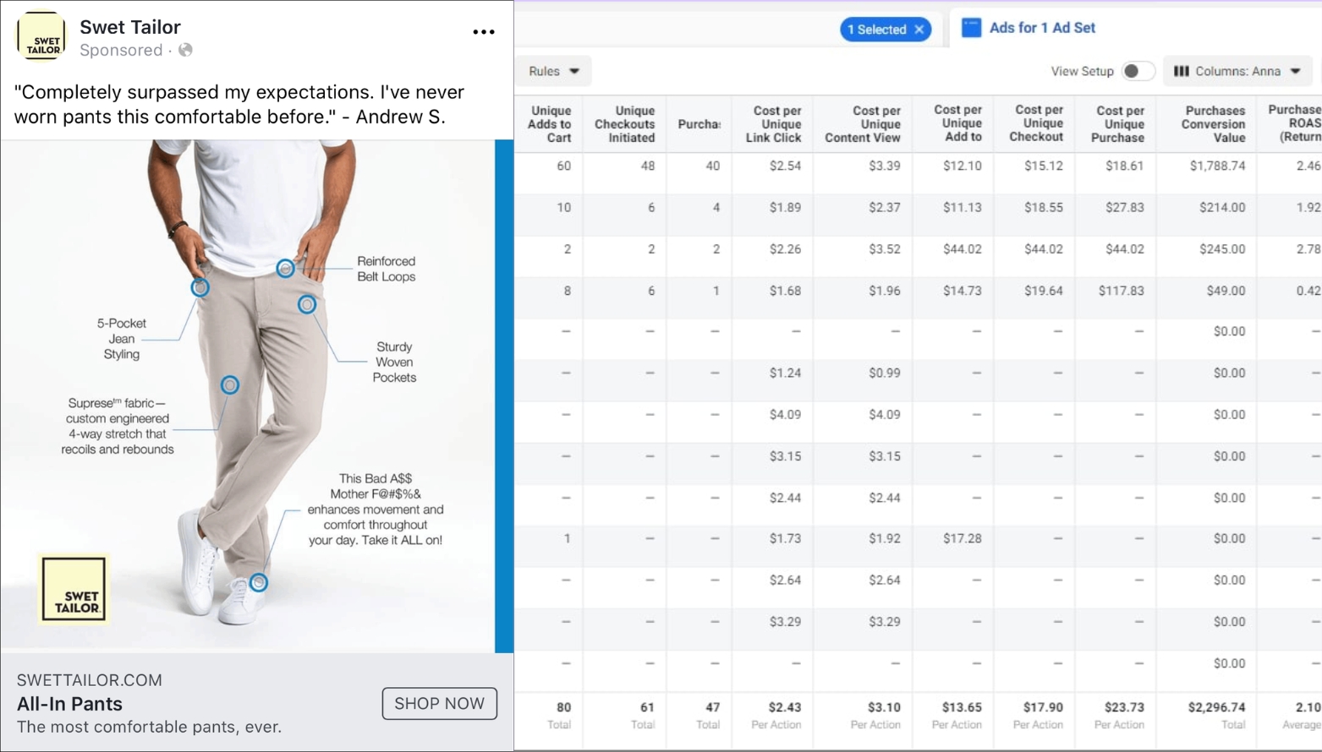Switch to Ads for 1 Ad Set tab

coord(1041,28)
